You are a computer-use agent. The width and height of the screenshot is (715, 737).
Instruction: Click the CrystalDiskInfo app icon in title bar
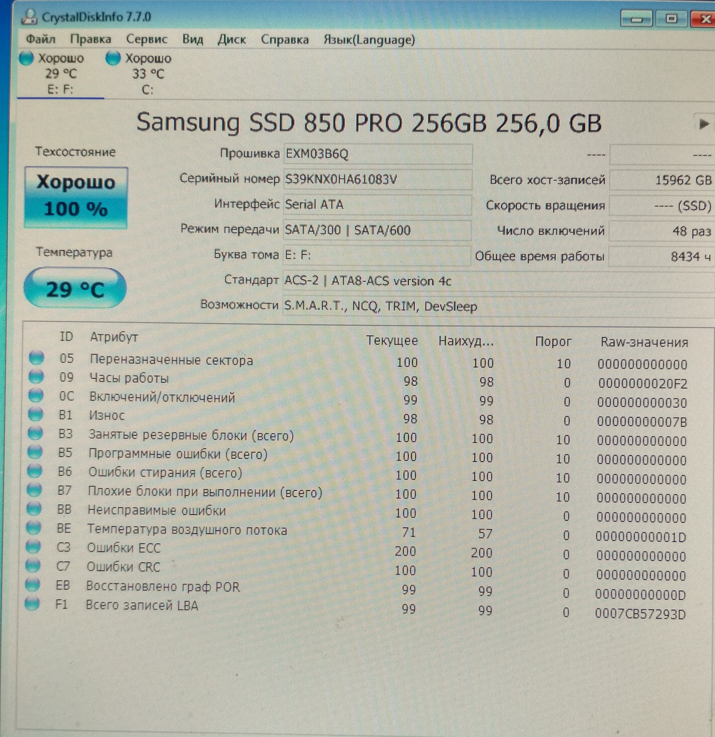coord(29,17)
